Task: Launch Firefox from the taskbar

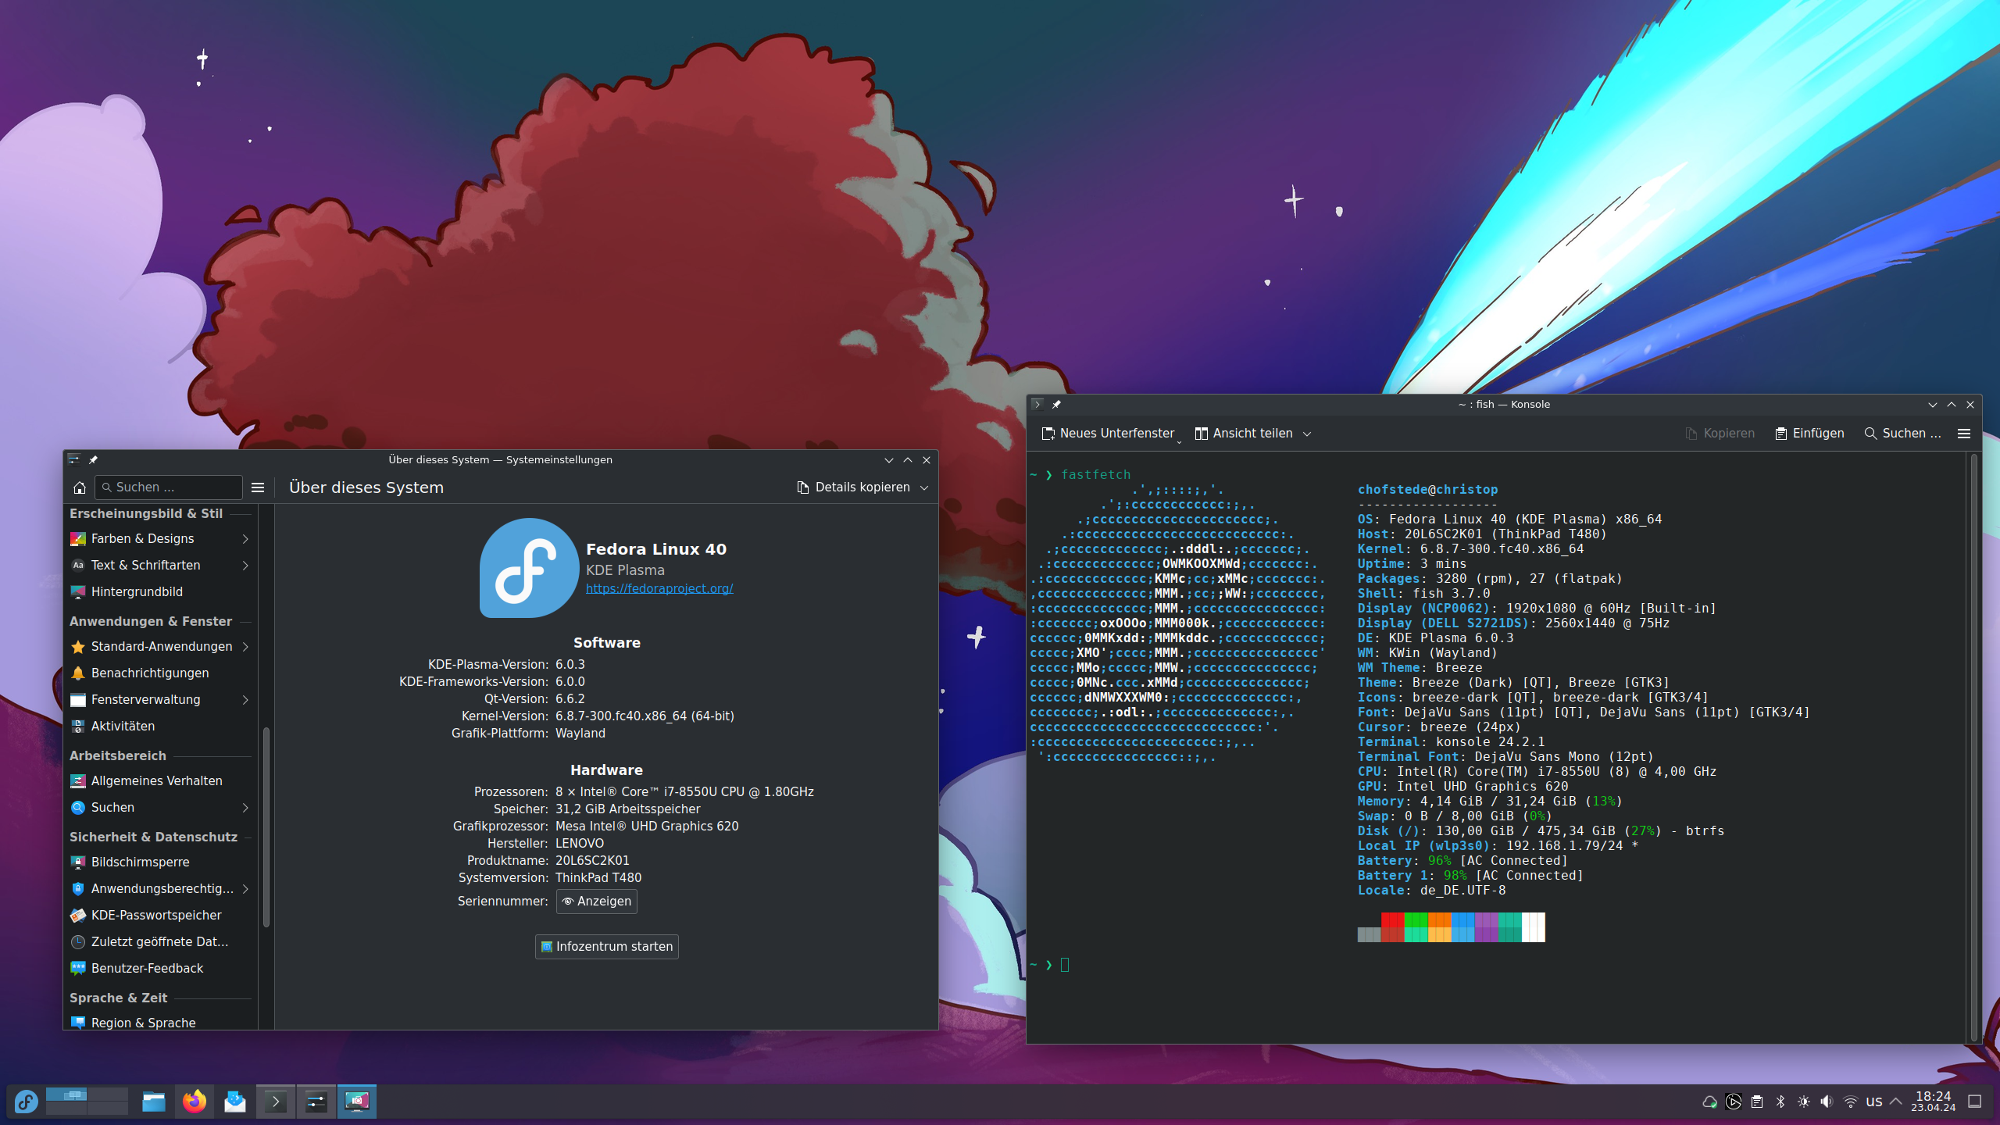Action: [x=195, y=1102]
